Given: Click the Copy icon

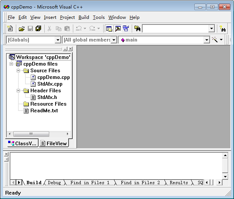Looking at the screenshot, I should pyautogui.click(x=58, y=29).
